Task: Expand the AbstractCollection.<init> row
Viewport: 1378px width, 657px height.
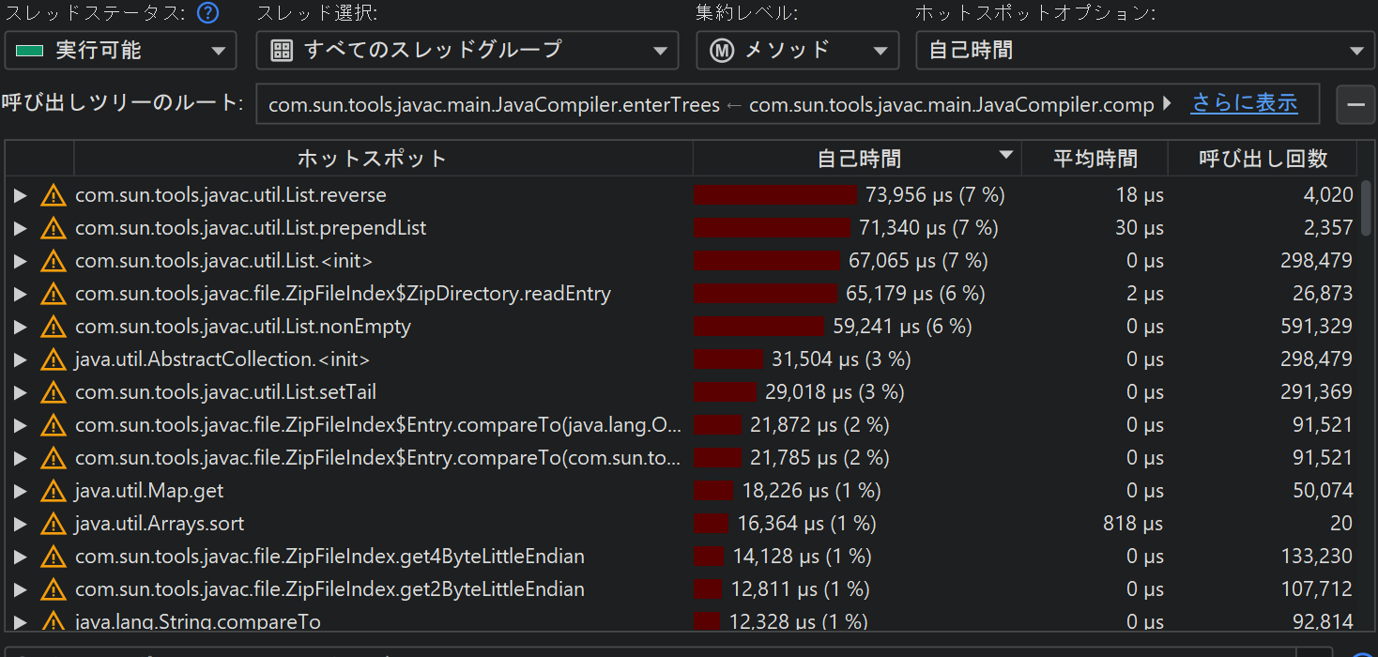Action: [x=20, y=359]
